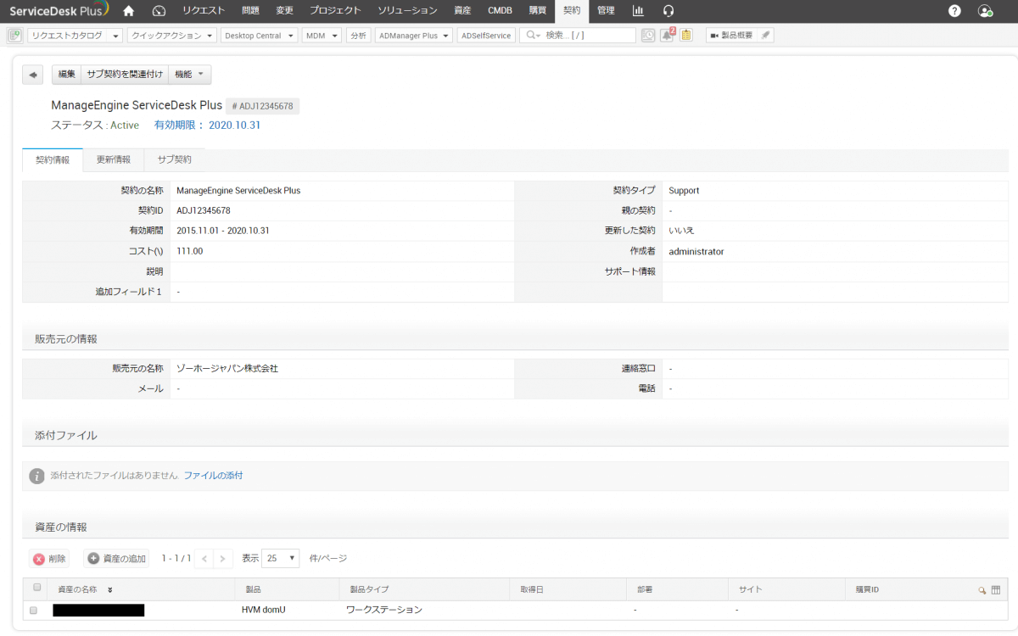Viewport: 1018px width, 636px height.
Task: Open the 機能 actions dropdown
Action: click(x=189, y=75)
